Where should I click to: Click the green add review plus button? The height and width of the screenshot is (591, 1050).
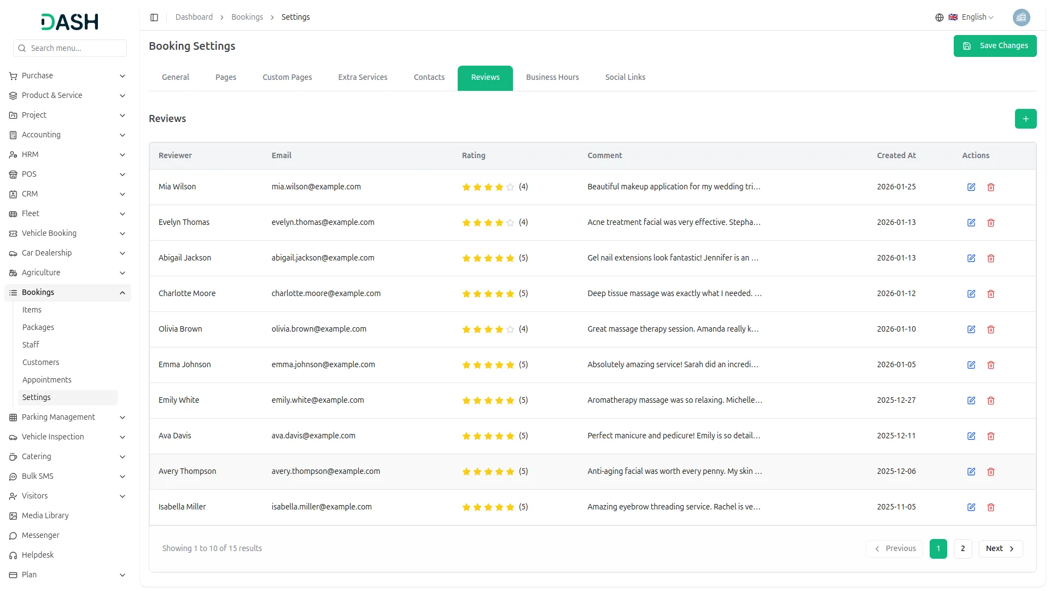[1025, 119]
